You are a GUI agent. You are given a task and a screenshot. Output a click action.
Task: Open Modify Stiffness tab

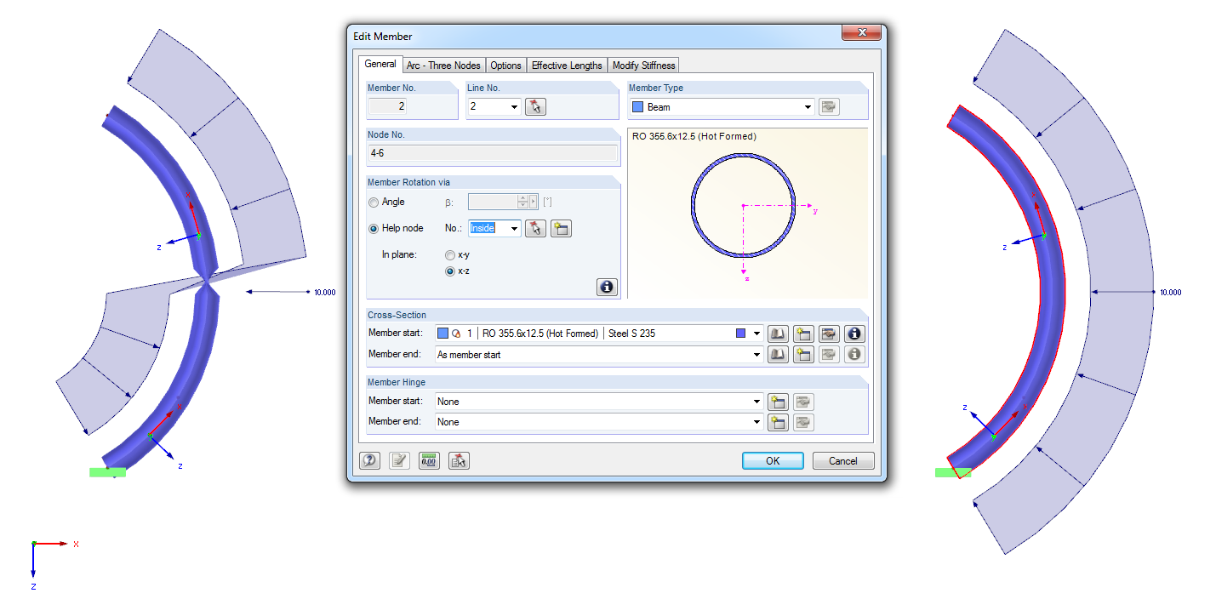point(643,66)
